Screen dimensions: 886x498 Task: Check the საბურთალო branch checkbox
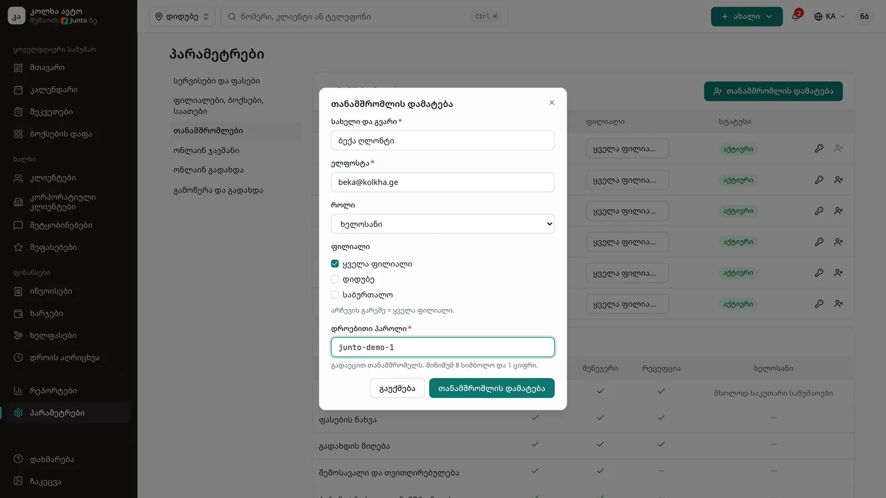[x=335, y=295]
